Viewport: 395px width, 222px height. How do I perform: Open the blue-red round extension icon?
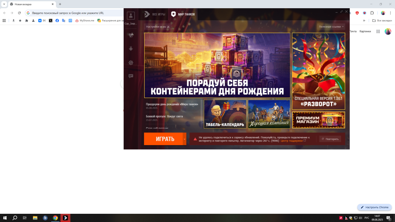click(x=365, y=13)
